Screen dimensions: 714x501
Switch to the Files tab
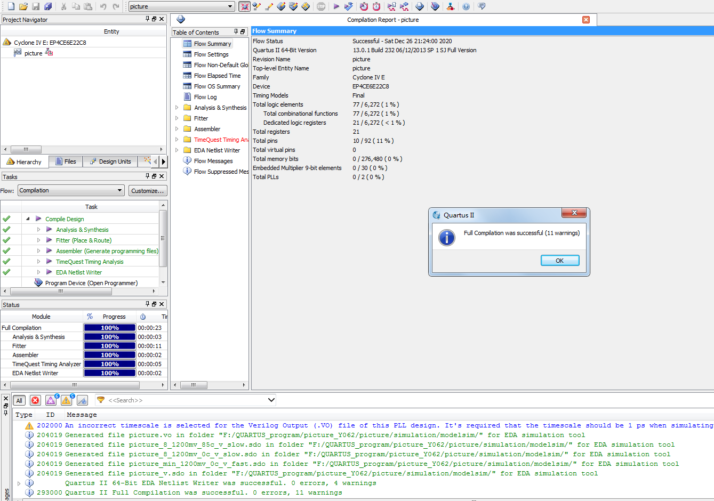(x=66, y=161)
